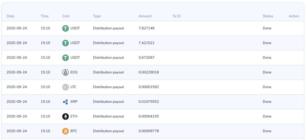Viewport: 307px width, 140px height.
Task: Click the Time column header
Action: [x=44, y=16]
